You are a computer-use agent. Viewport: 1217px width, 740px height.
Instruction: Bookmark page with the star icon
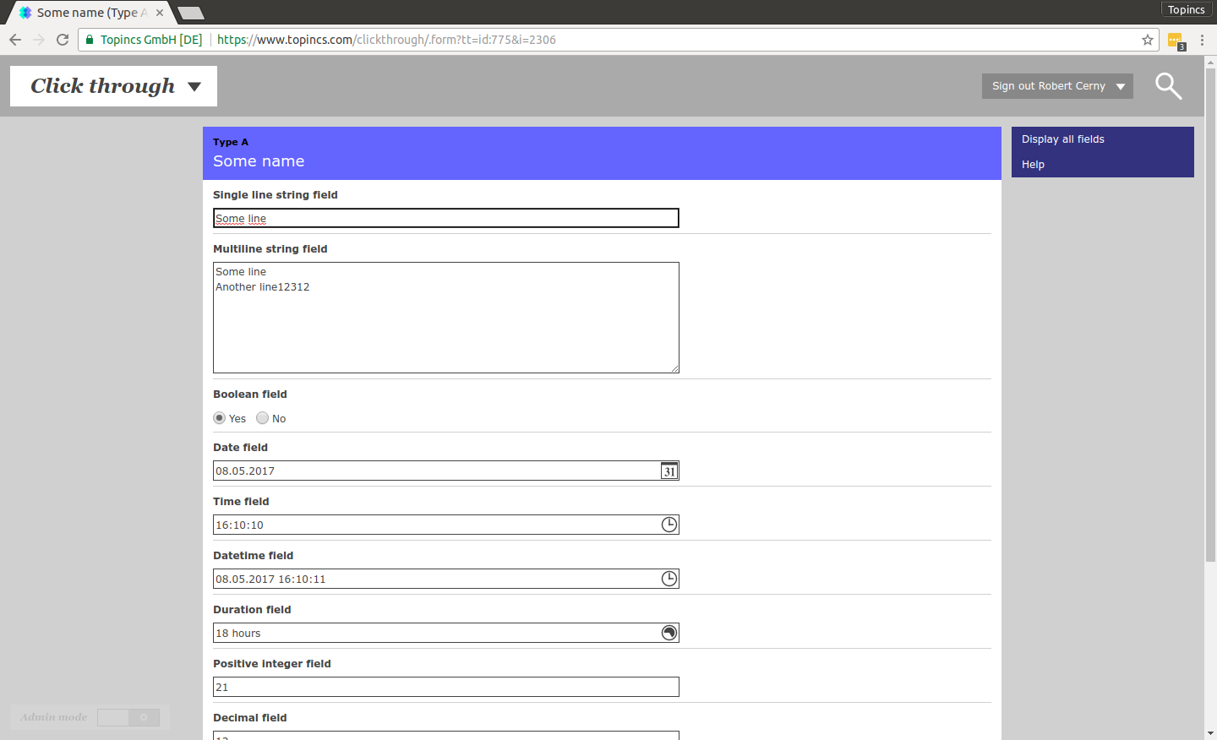[x=1147, y=40]
